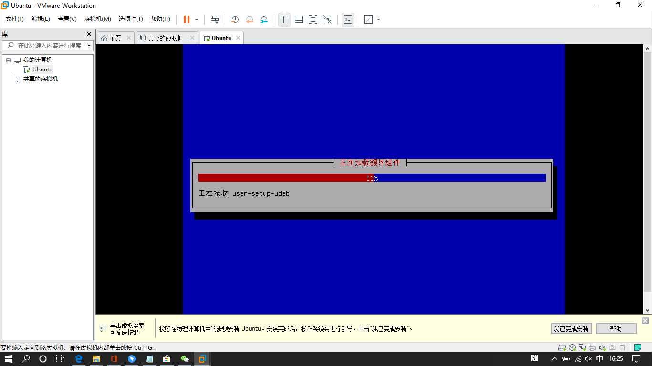Image resolution: width=652 pixels, height=366 pixels.
Task: Click the camera device status icon
Action: 612,347
